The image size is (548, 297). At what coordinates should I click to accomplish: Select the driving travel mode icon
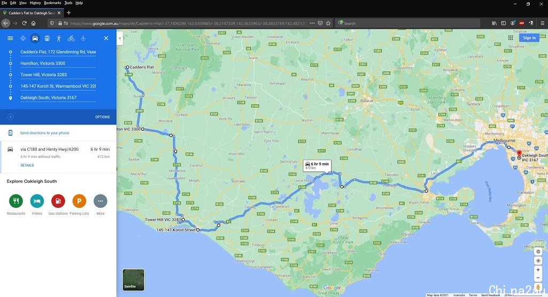click(x=35, y=38)
